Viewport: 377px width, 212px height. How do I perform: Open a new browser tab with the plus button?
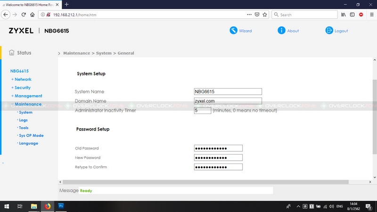(x=66, y=4)
